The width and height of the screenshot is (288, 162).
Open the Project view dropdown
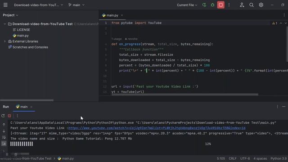10,15
